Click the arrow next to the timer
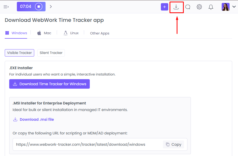The height and width of the screenshot is (156, 238). [x=51, y=6]
